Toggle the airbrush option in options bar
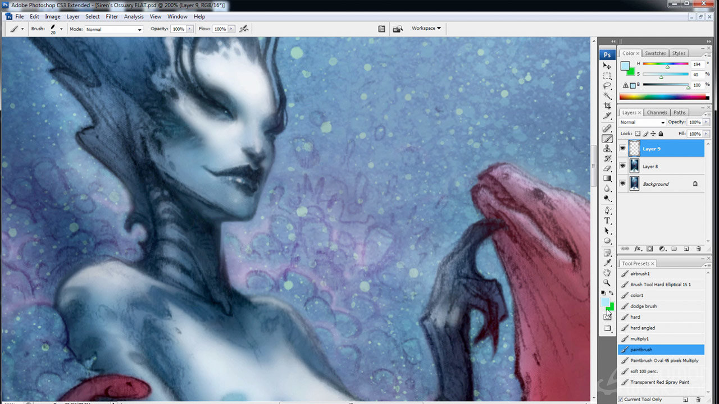 pos(244,29)
